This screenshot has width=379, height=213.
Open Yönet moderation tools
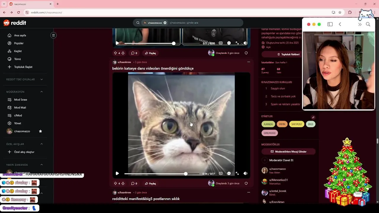[17, 123]
